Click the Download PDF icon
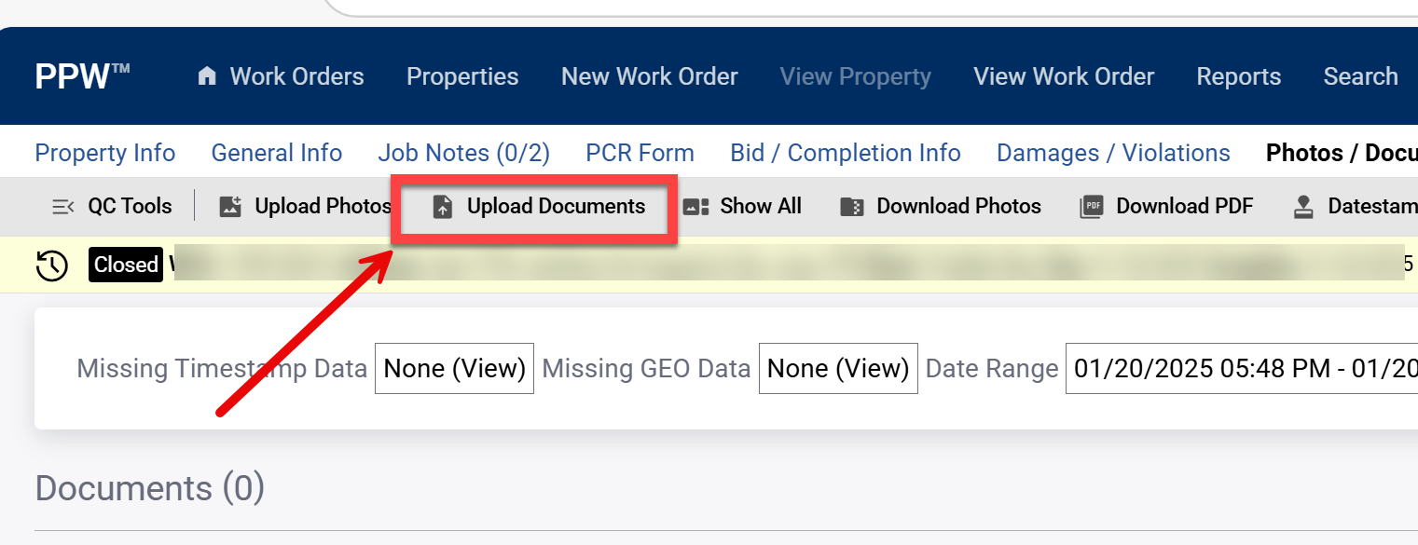The image size is (1418, 545). pyautogui.click(x=1091, y=207)
